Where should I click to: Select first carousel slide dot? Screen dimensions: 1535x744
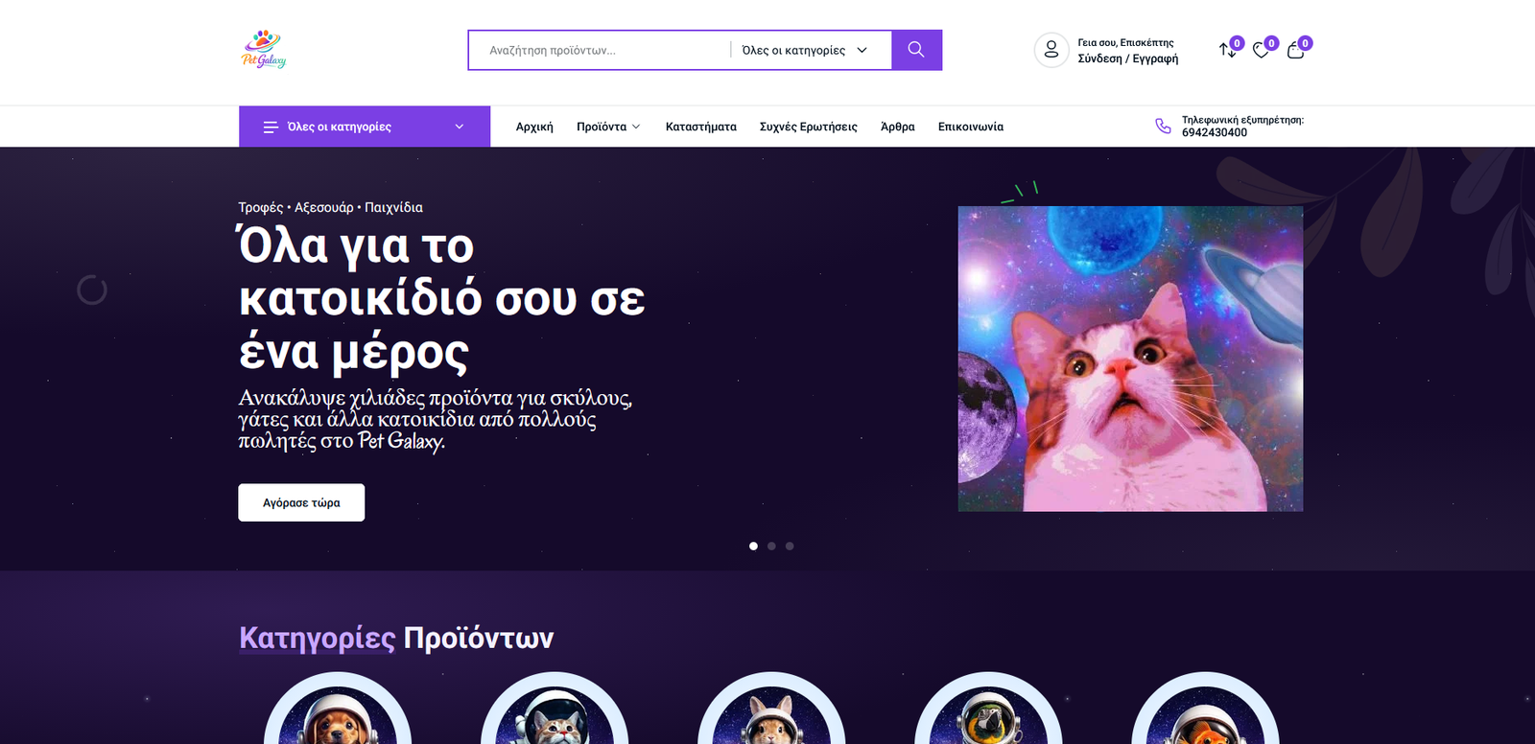[x=753, y=546]
